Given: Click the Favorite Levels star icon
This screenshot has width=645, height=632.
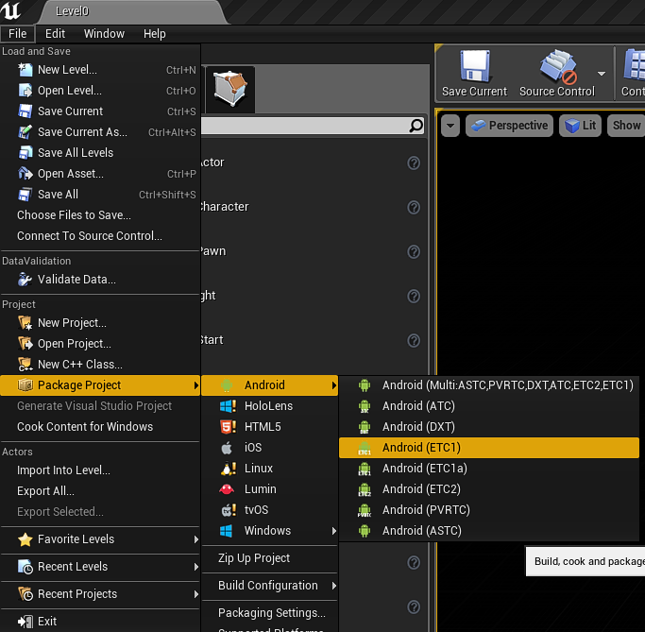Looking at the screenshot, I should tap(25, 539).
